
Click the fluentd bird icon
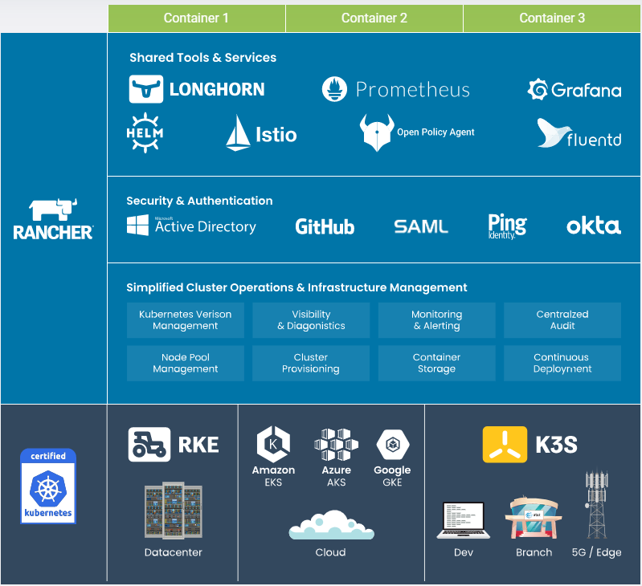point(553,132)
